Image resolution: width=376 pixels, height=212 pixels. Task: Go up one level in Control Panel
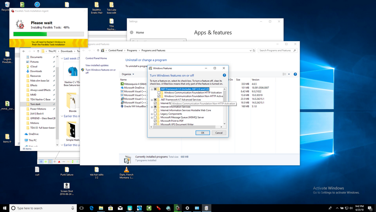(98, 50)
